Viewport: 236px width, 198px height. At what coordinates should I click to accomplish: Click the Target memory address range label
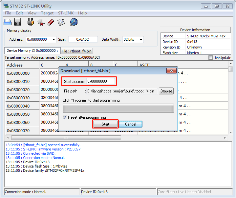(x=52, y=57)
